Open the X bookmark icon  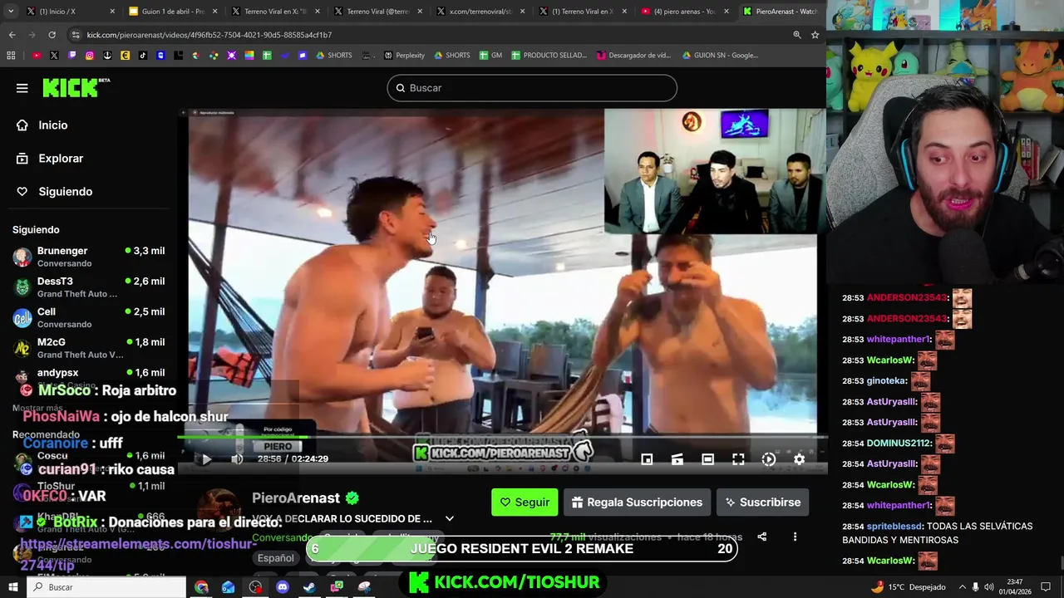click(x=54, y=56)
